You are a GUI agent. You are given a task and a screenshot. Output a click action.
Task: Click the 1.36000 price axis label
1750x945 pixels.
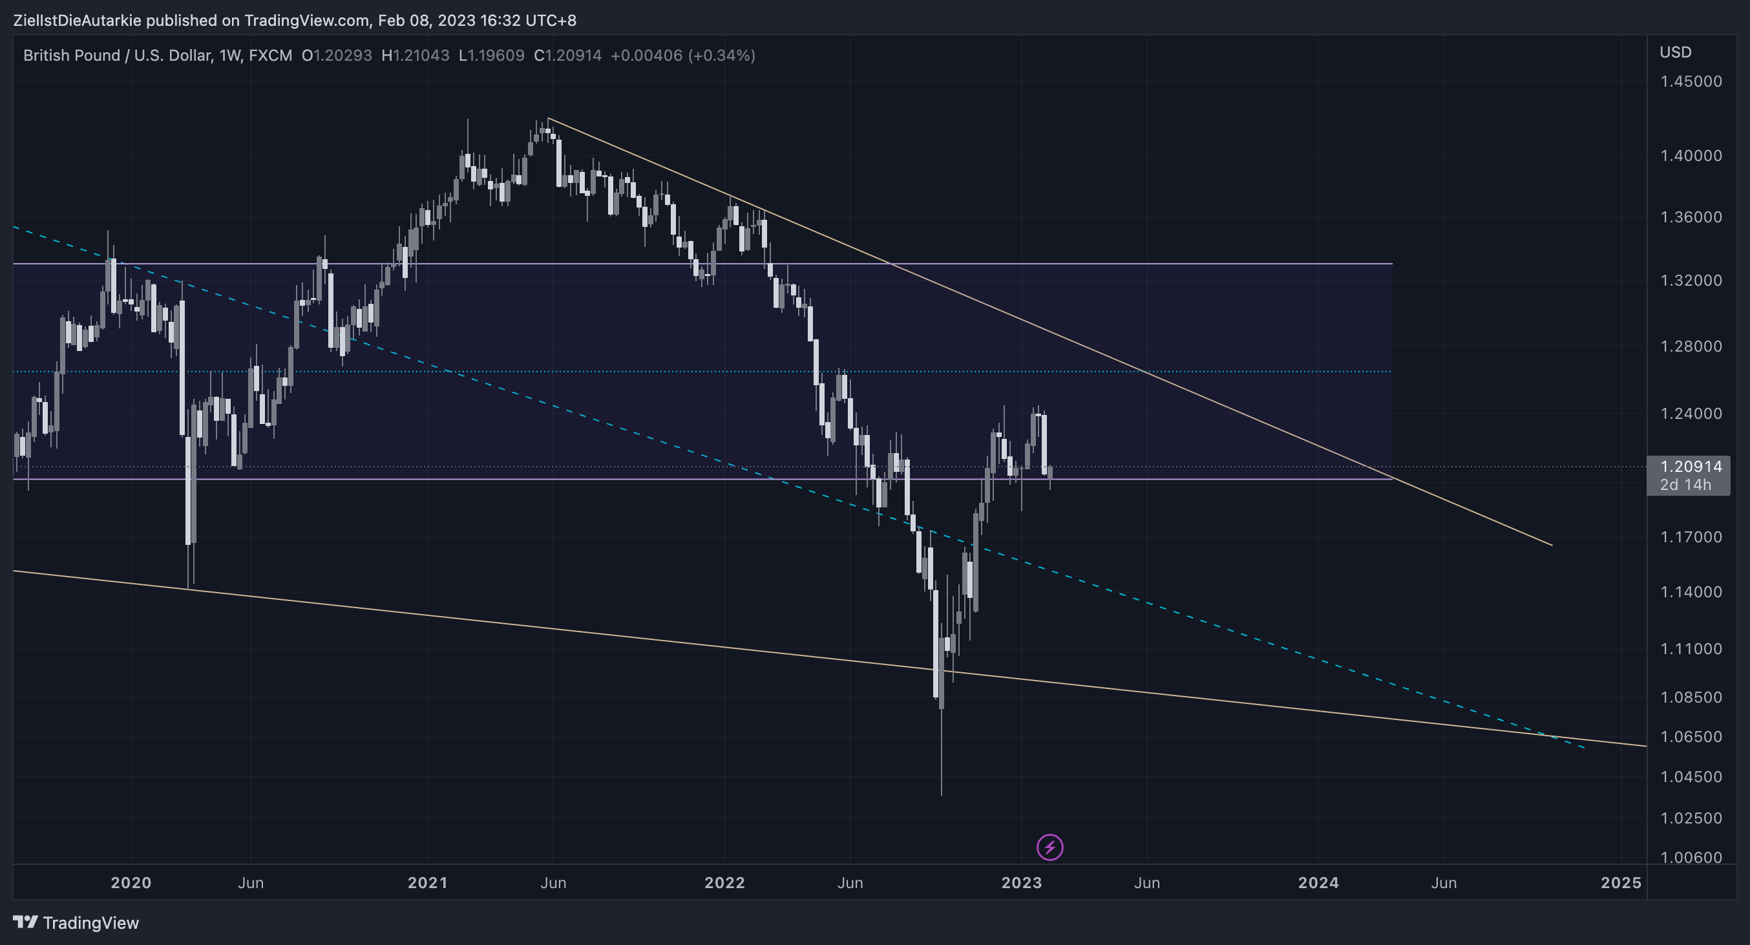point(1691,217)
